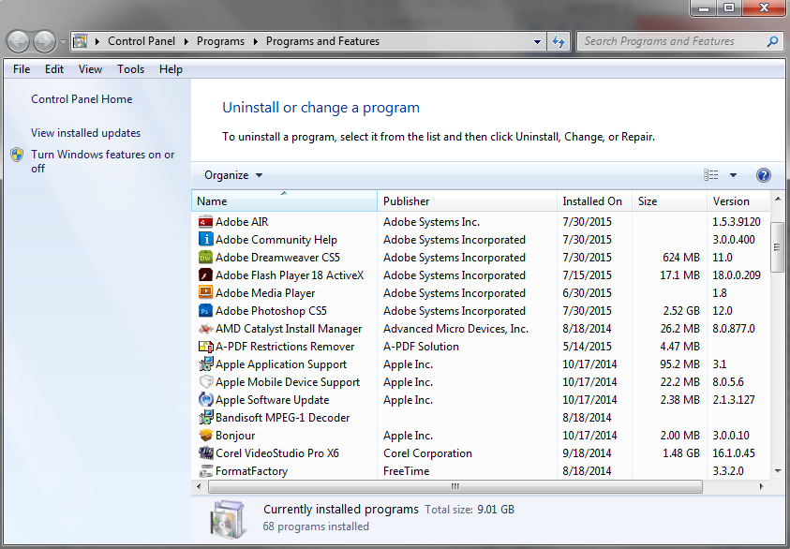Select the Corel Corporation publisher cell

click(427, 453)
